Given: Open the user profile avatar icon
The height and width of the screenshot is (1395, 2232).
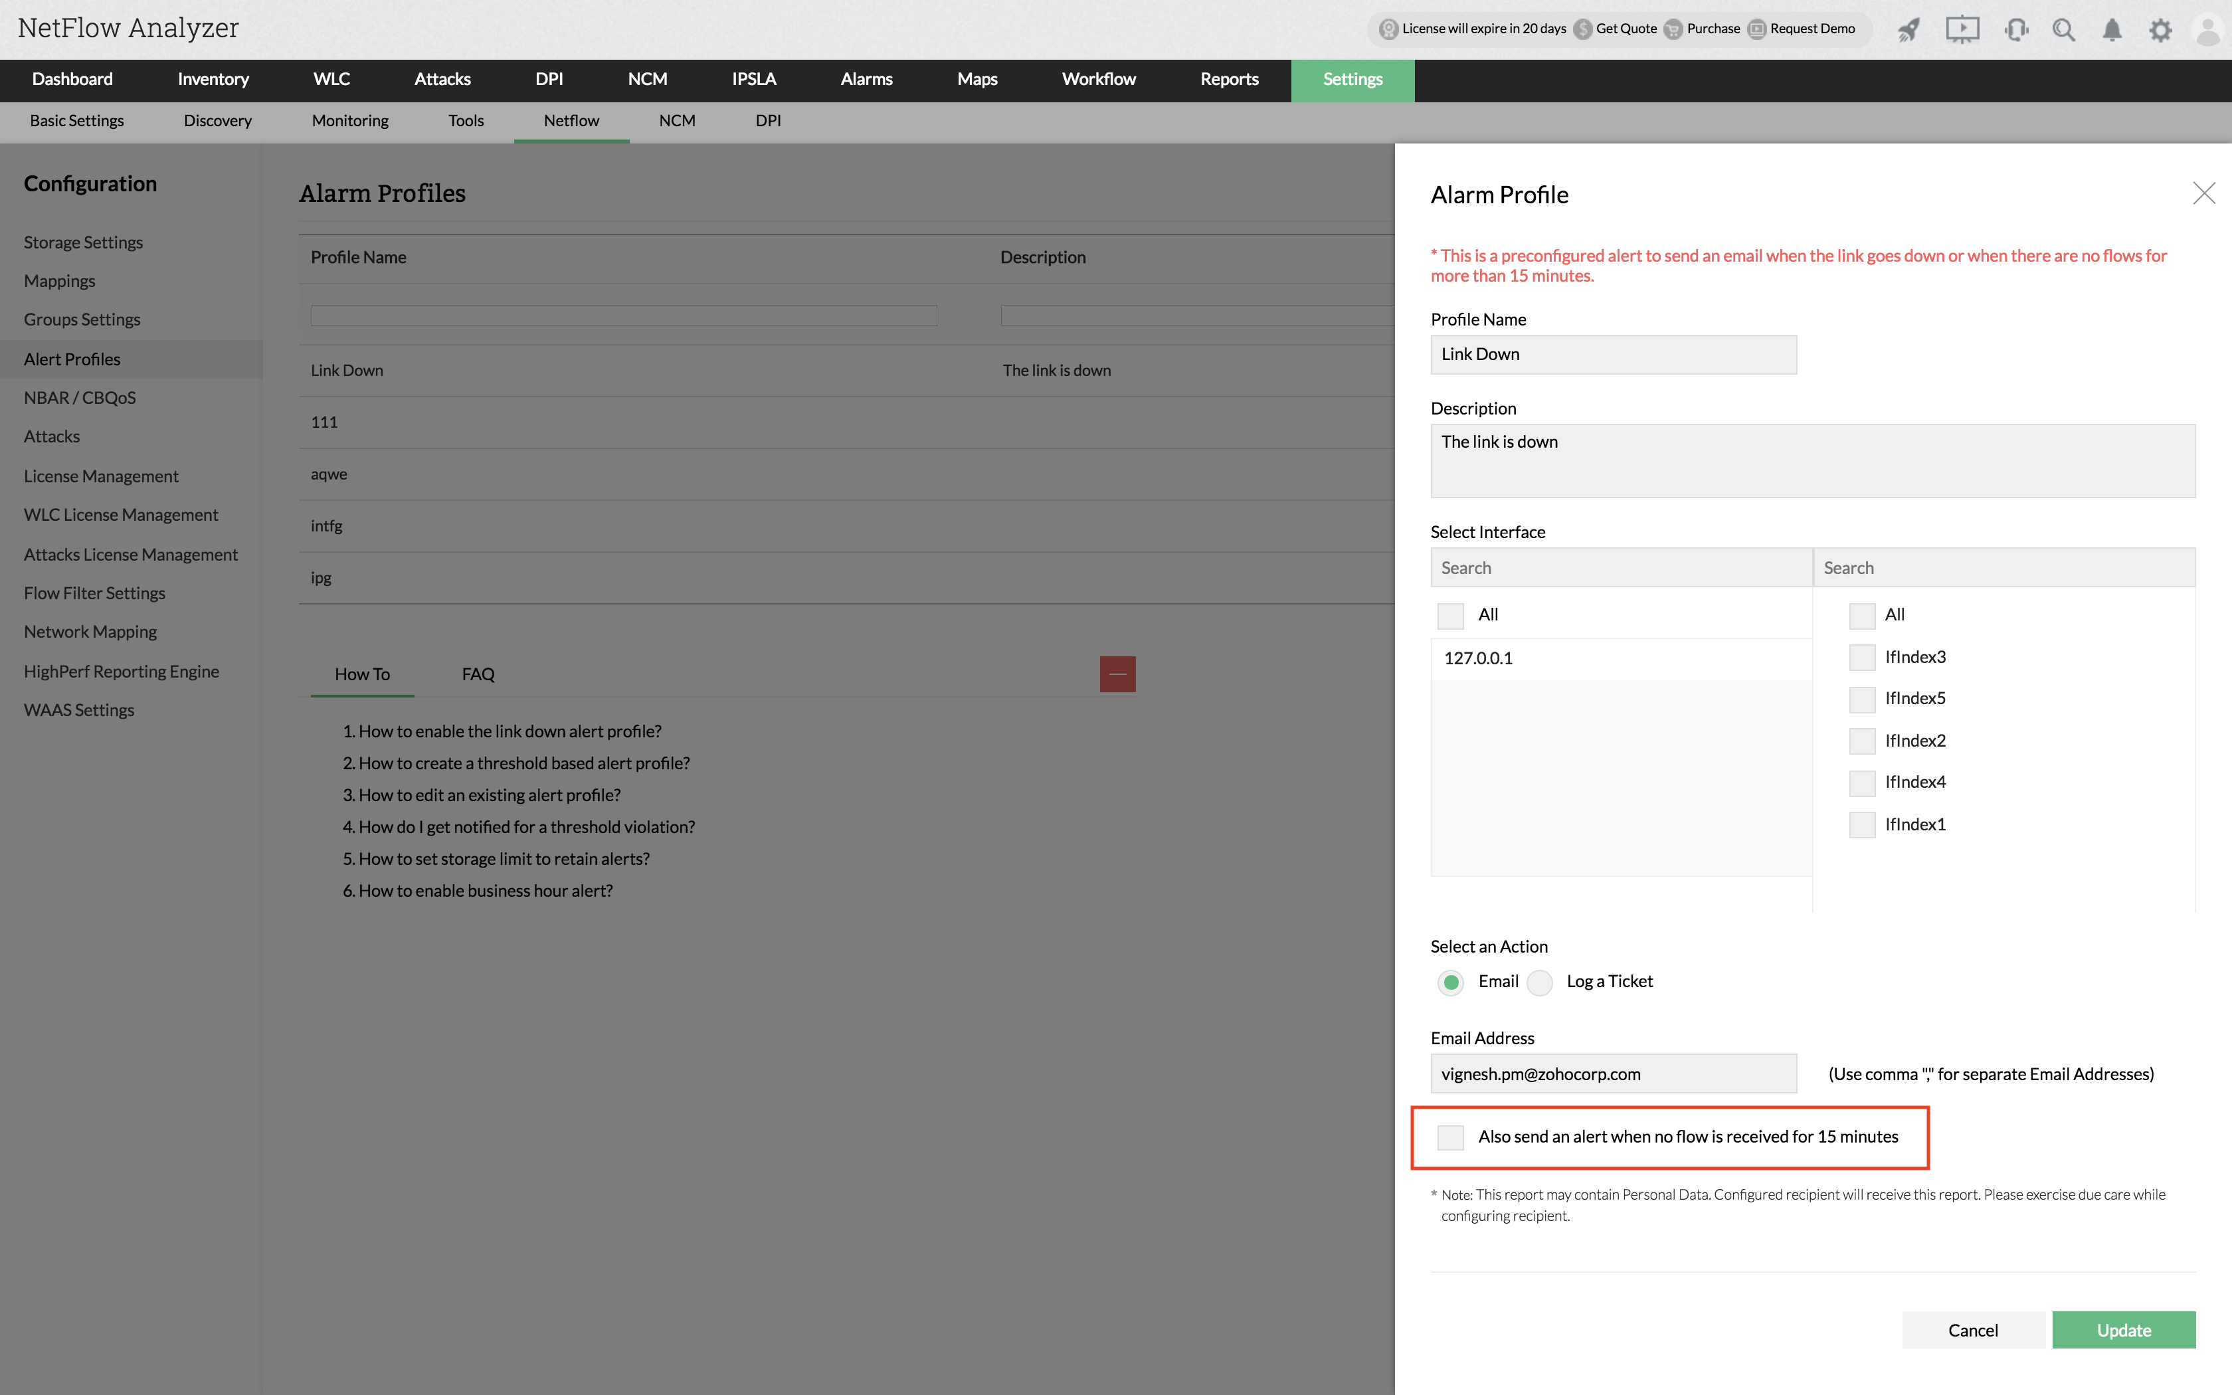Looking at the screenshot, I should pos(2207,29).
